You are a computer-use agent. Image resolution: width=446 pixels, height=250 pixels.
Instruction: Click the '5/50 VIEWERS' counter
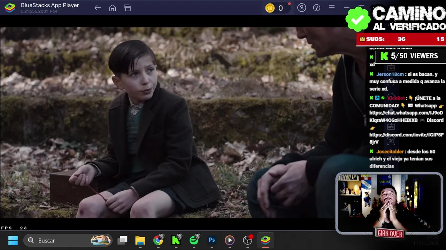[x=414, y=56]
